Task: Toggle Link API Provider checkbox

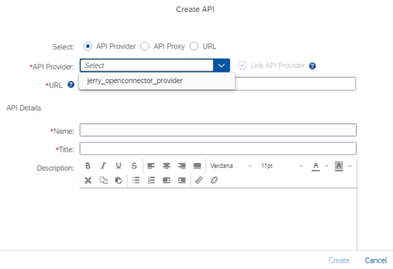Action: point(243,66)
